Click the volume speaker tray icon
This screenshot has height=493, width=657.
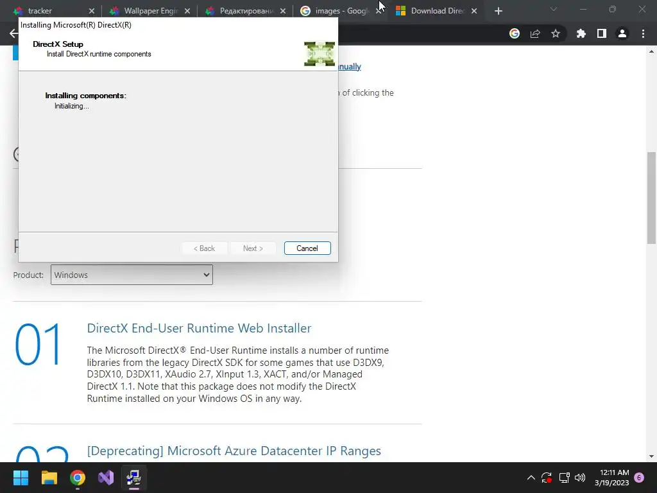click(580, 478)
